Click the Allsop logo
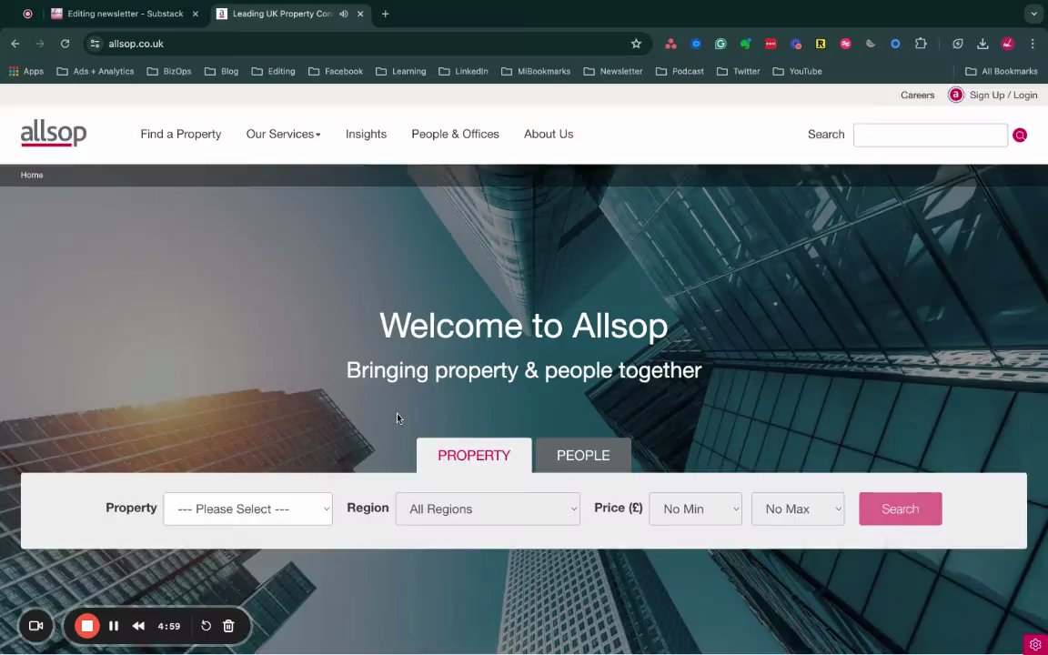 (x=54, y=134)
